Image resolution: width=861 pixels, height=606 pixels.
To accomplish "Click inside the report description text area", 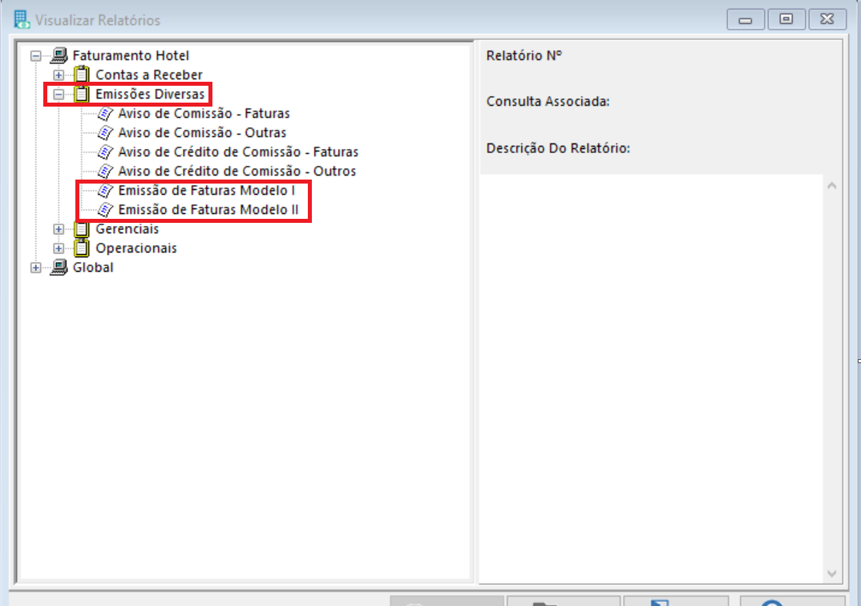I will click(x=651, y=378).
